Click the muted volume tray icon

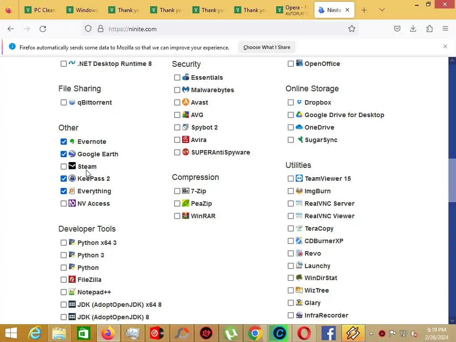(414, 334)
